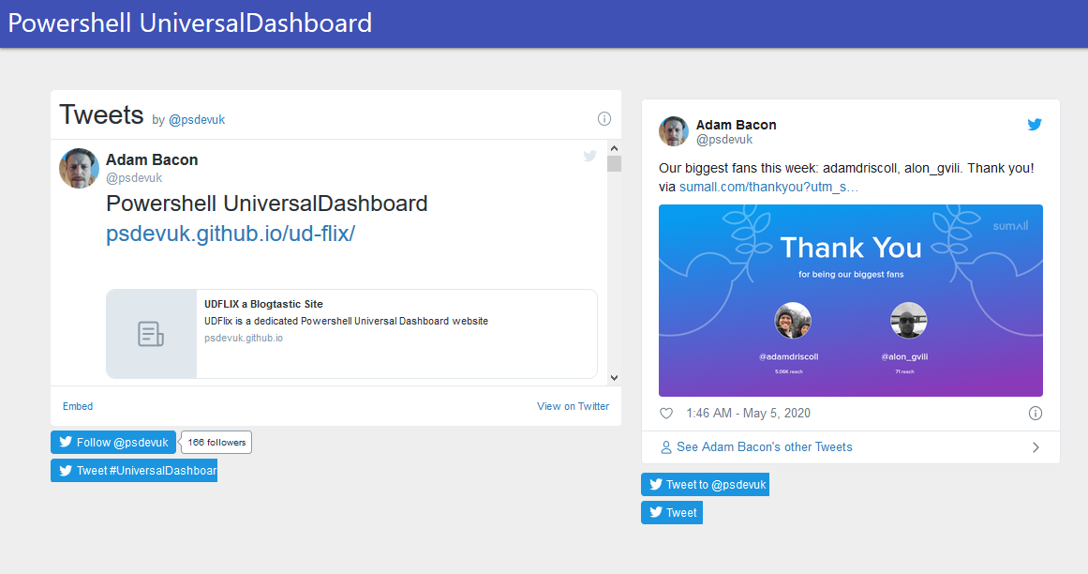The height and width of the screenshot is (574, 1088).
Task: Click the @psdevuk handle under the timeline author name
Action: tap(134, 177)
